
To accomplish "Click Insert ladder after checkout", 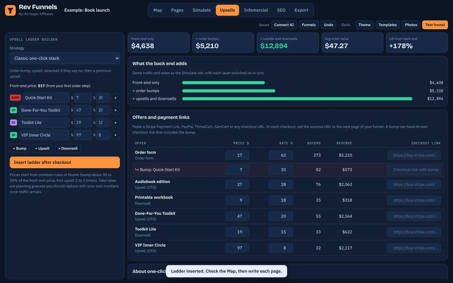I will coord(65,162).
